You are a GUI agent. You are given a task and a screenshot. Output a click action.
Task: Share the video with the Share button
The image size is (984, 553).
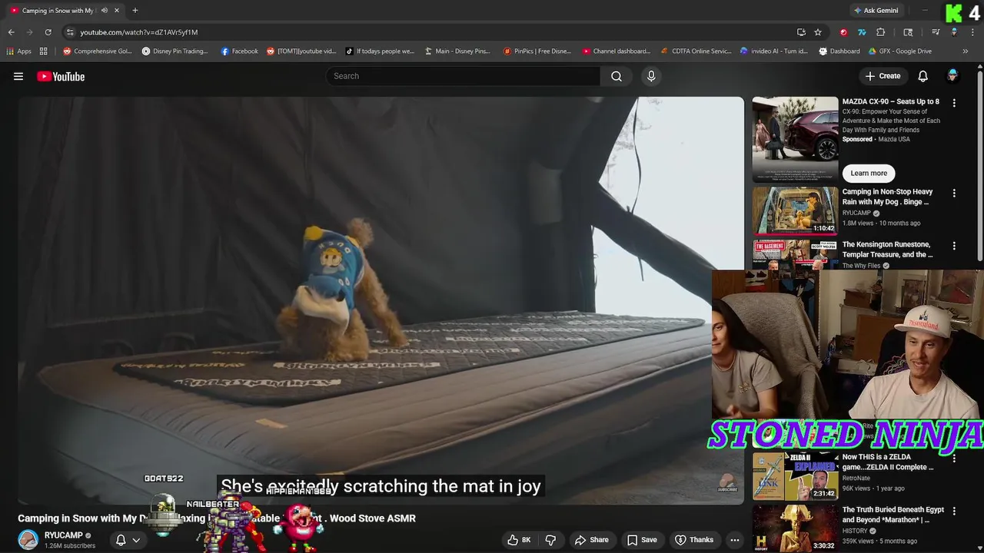pyautogui.click(x=592, y=540)
